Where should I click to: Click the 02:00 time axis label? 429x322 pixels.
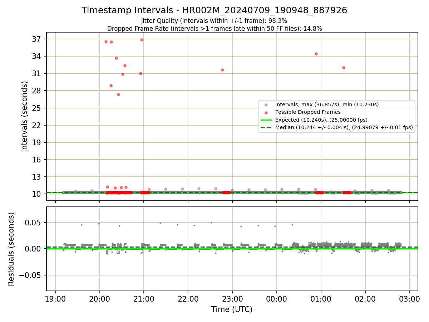[365, 299]
